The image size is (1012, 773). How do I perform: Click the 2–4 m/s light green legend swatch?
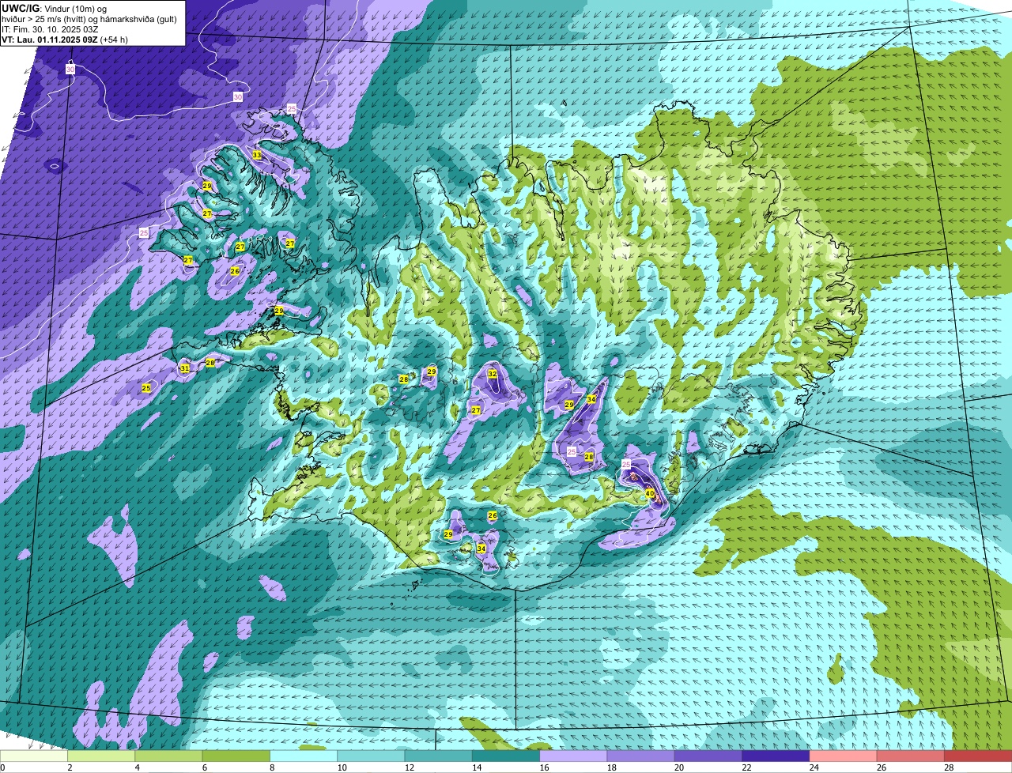[x=101, y=756]
